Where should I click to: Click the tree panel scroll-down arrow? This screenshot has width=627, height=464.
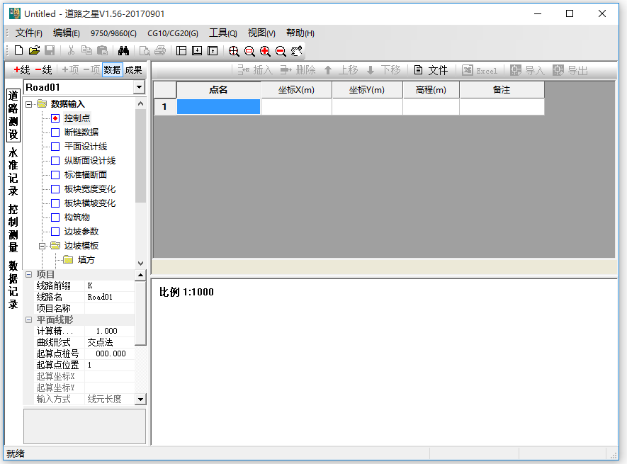coord(140,263)
